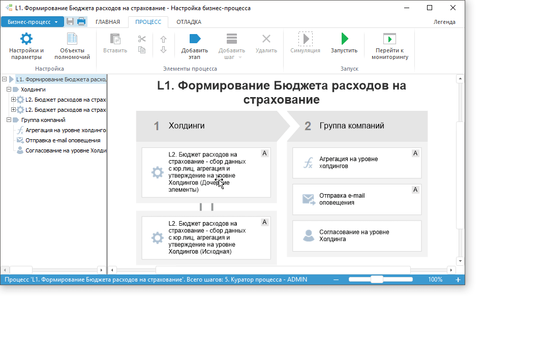This screenshot has width=545, height=339.
Task: Open Перейти к мониторингу icon
Action: (389, 39)
